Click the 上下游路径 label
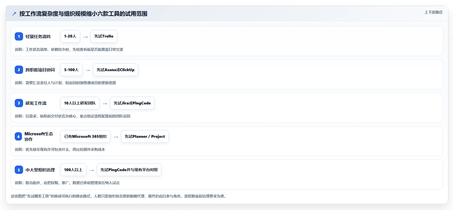Screen dimensions: 454x210 click(x=433, y=12)
